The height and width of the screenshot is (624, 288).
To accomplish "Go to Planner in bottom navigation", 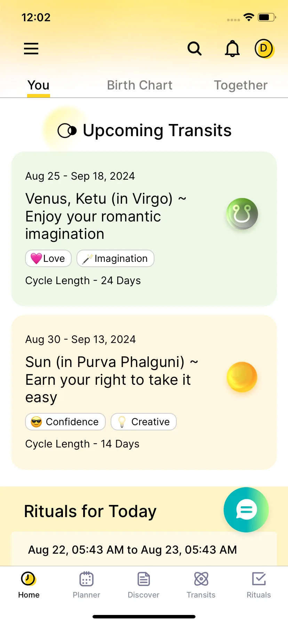I will coord(86,585).
